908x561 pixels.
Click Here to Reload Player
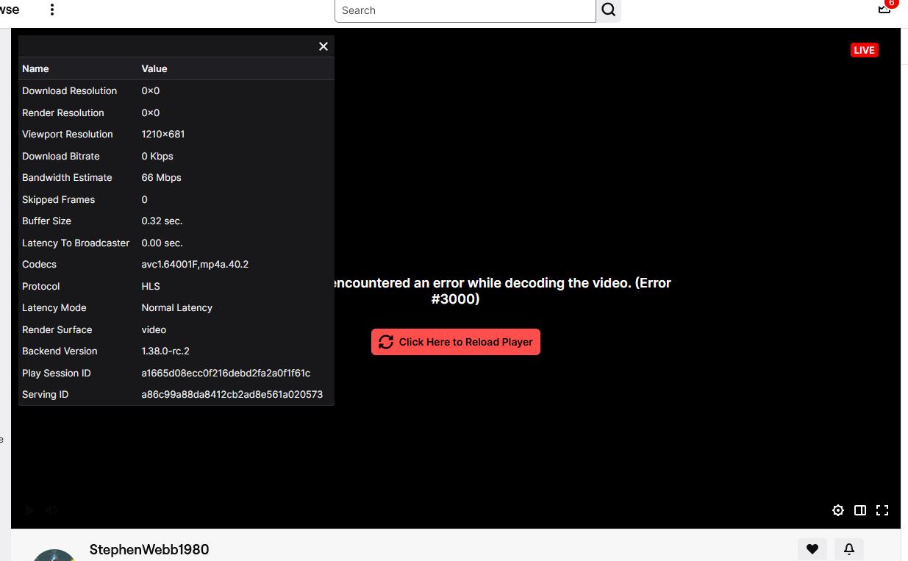pos(456,342)
